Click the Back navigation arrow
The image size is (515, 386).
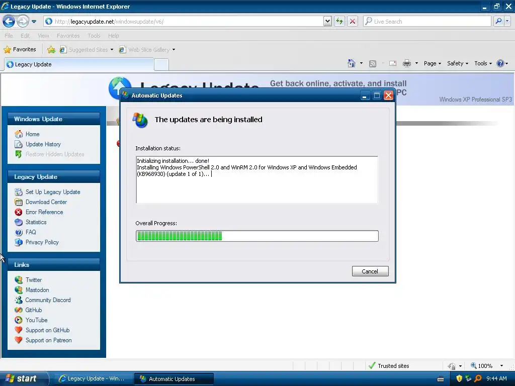(x=9, y=22)
